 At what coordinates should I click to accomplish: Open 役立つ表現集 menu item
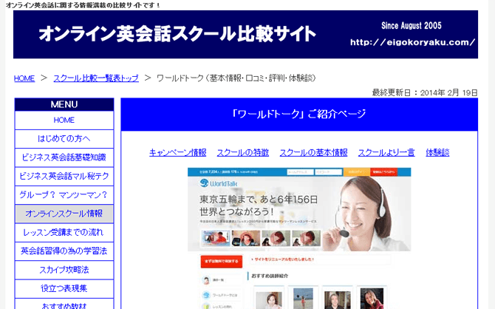tap(64, 288)
